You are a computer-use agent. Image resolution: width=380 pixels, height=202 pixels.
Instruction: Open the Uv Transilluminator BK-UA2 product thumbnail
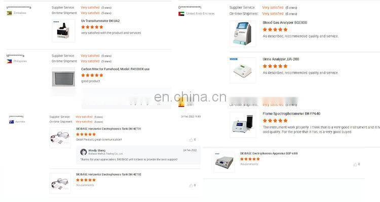point(63,31)
